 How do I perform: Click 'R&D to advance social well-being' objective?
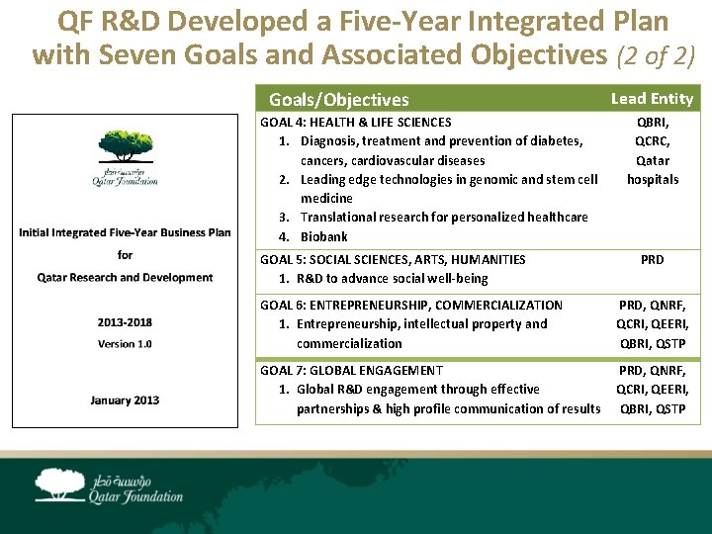tap(393, 278)
